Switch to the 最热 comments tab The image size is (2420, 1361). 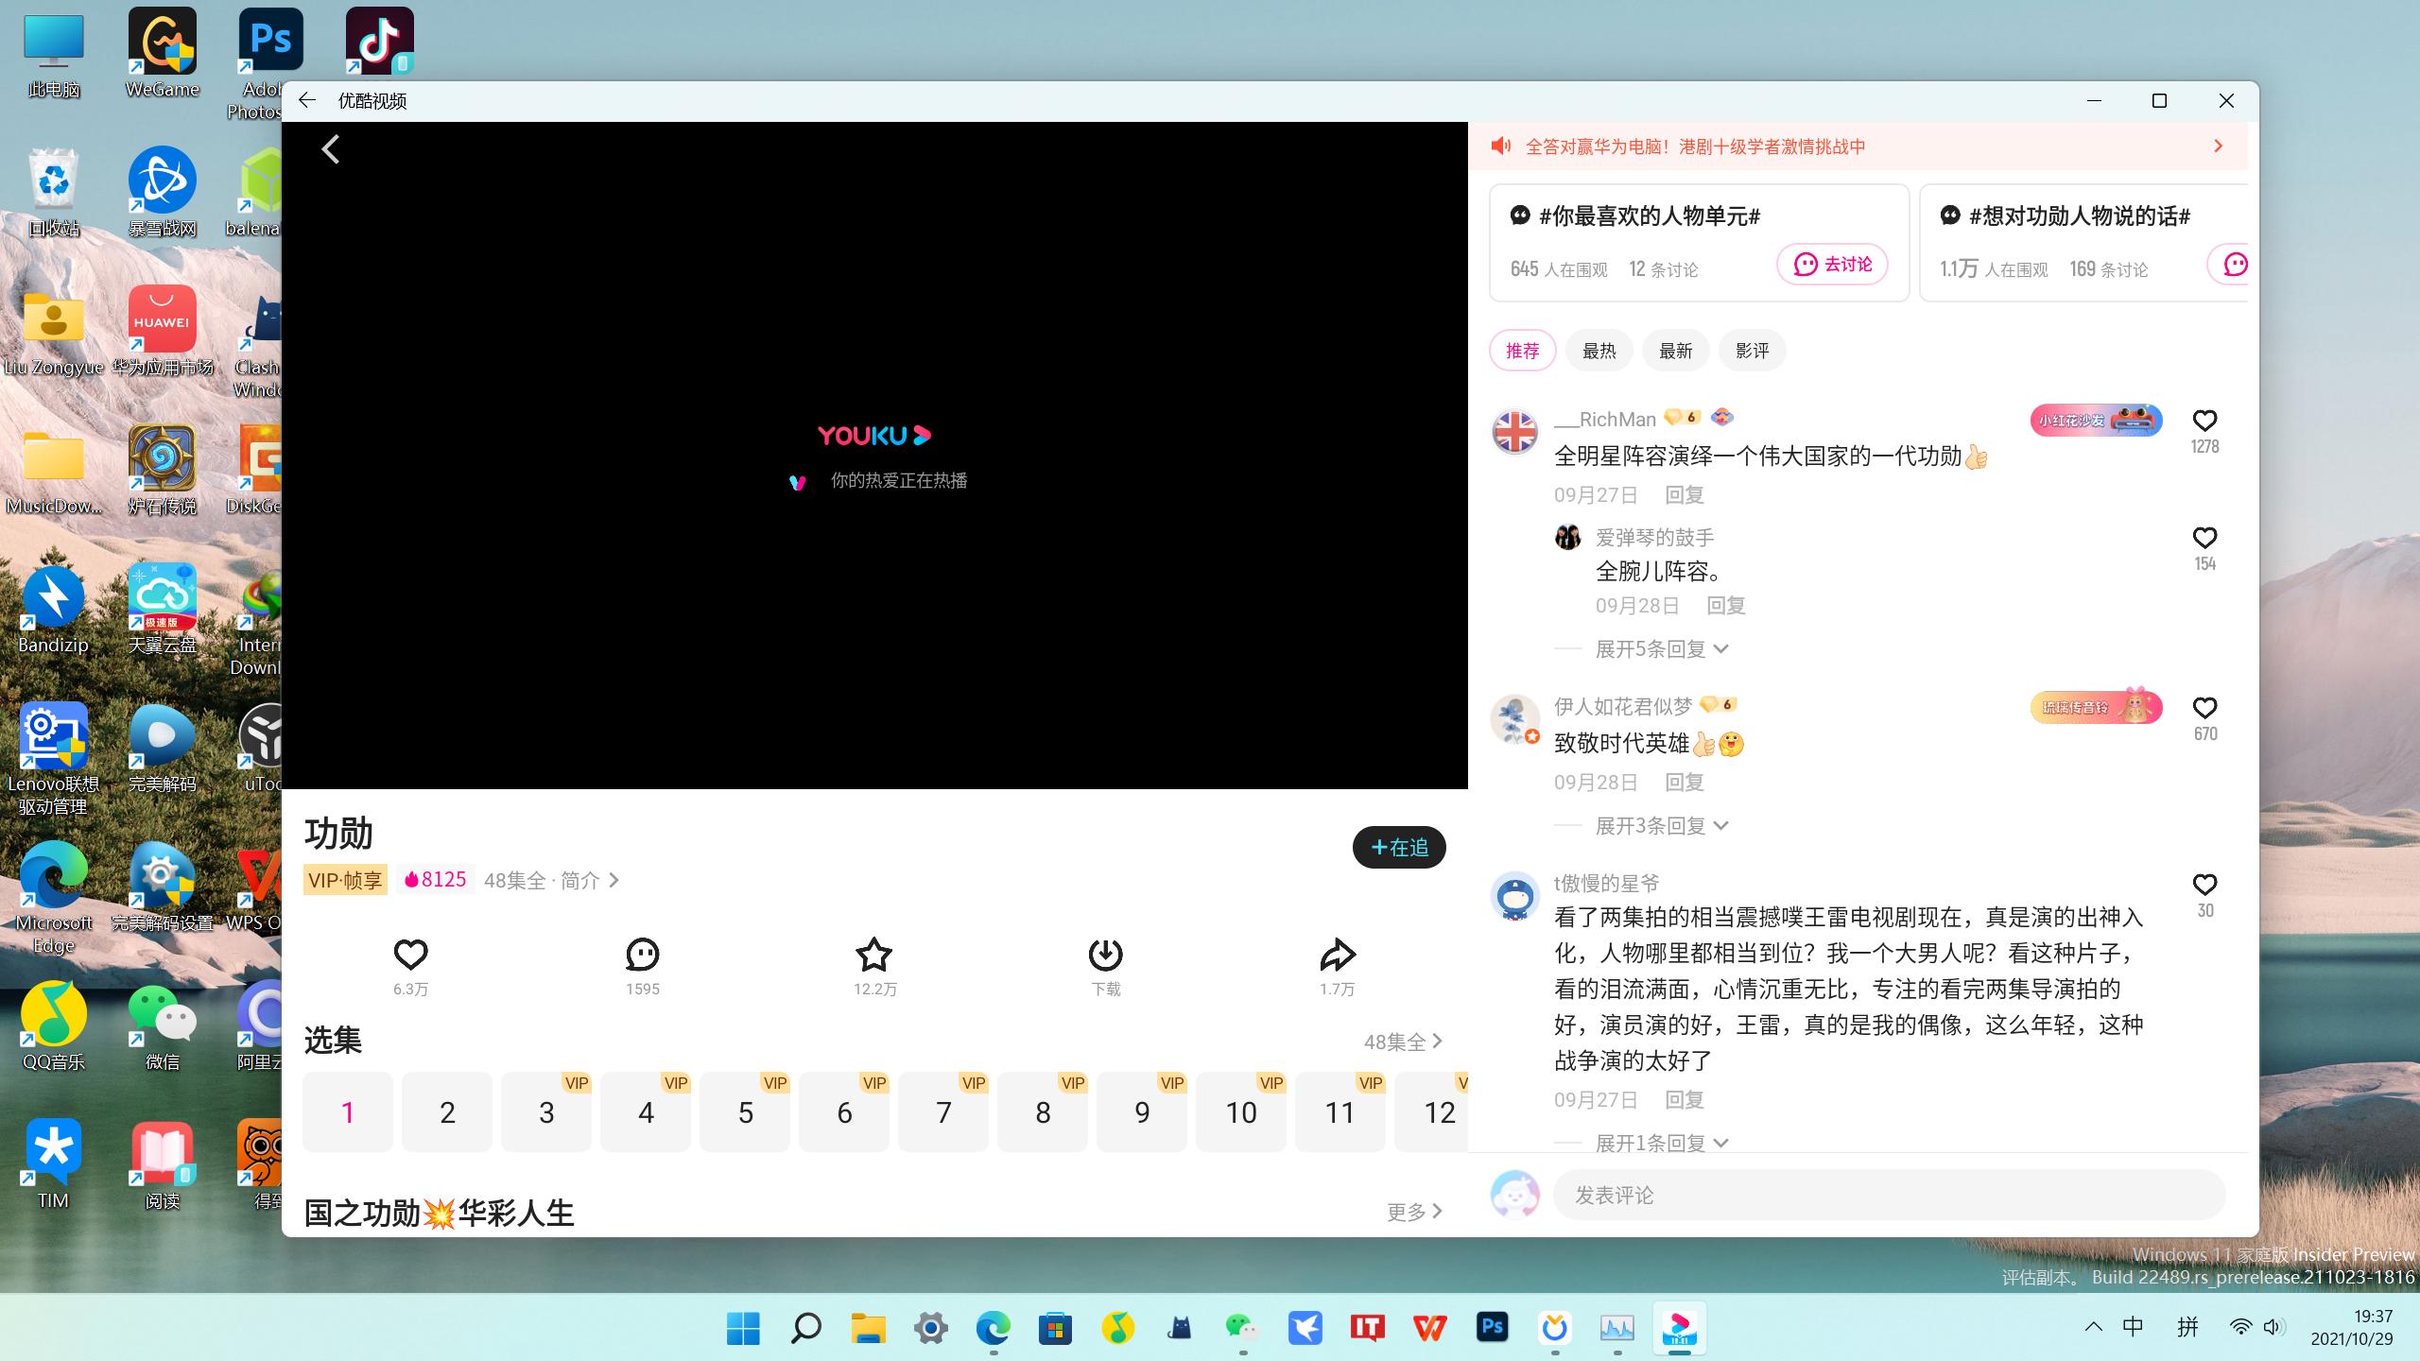(1599, 350)
